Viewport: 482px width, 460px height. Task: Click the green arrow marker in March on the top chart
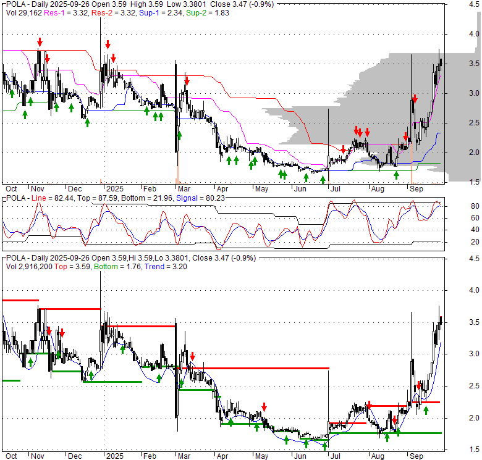coord(180,135)
